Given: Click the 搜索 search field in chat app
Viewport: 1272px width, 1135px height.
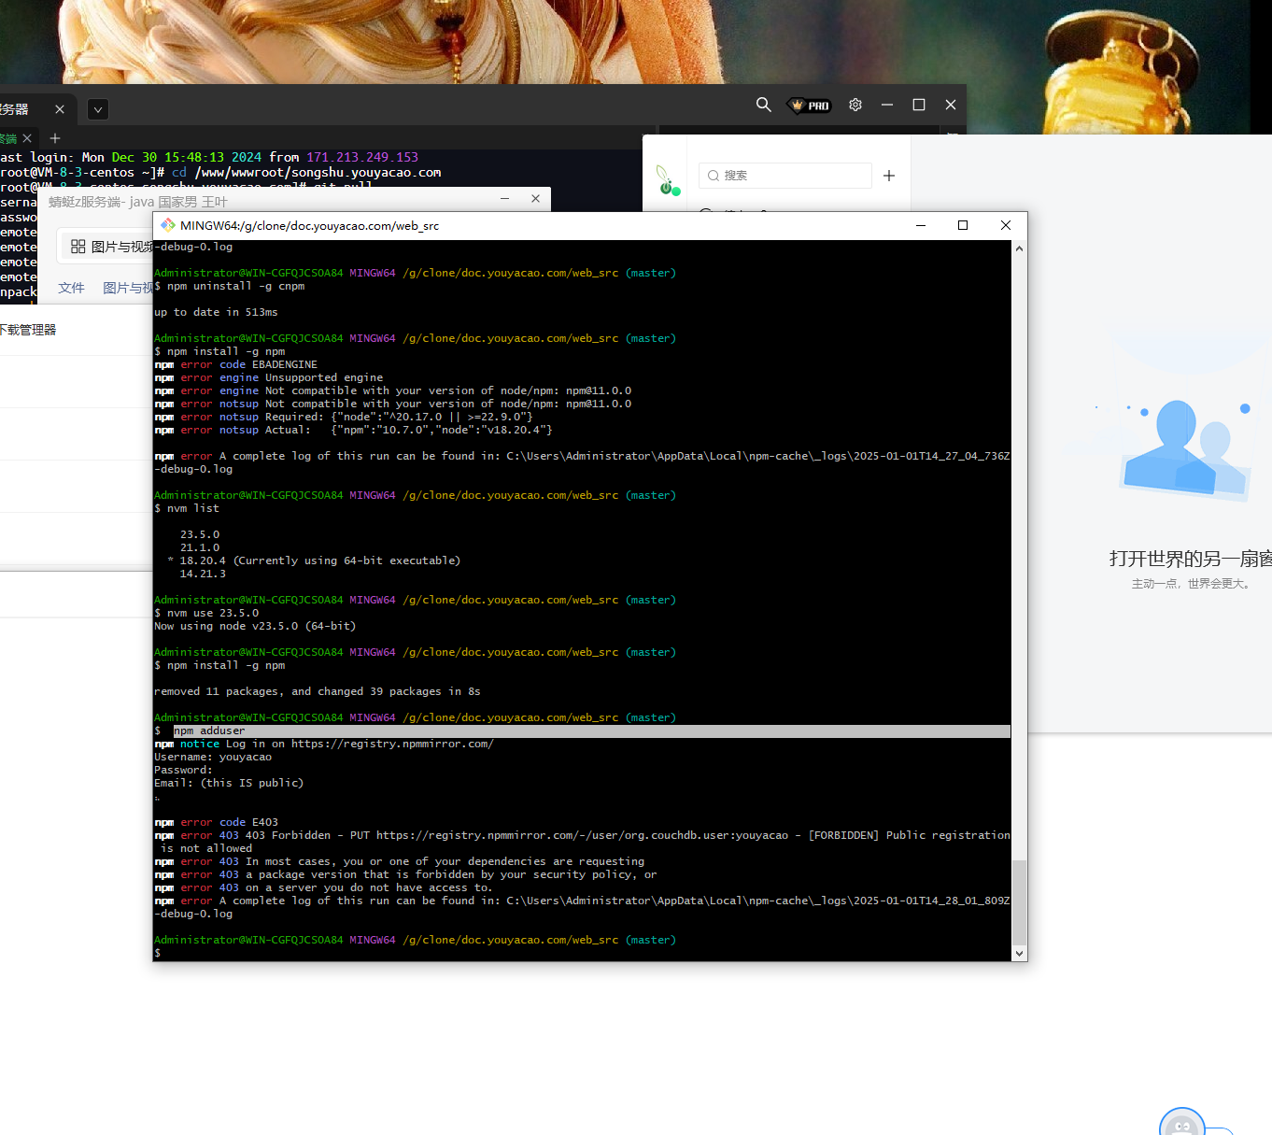Looking at the screenshot, I should pyautogui.click(x=785, y=176).
